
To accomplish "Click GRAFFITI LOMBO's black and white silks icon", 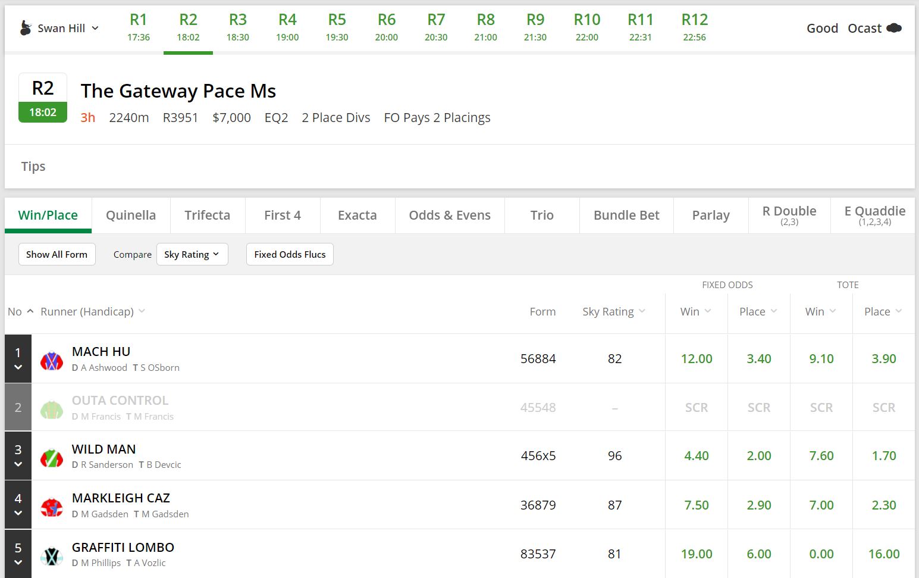I will [52, 556].
